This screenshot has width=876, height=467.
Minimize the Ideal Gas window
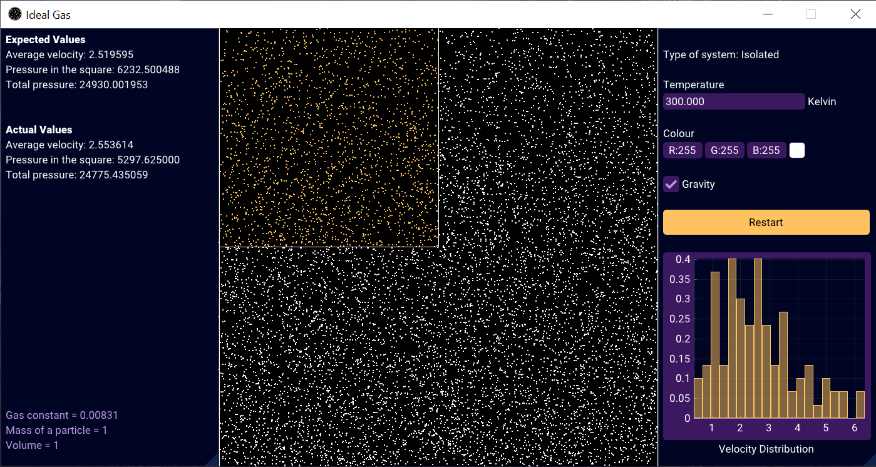pyautogui.click(x=767, y=14)
